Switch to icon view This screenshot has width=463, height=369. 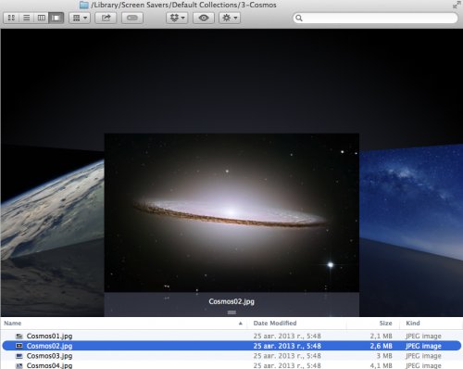[x=11, y=18]
